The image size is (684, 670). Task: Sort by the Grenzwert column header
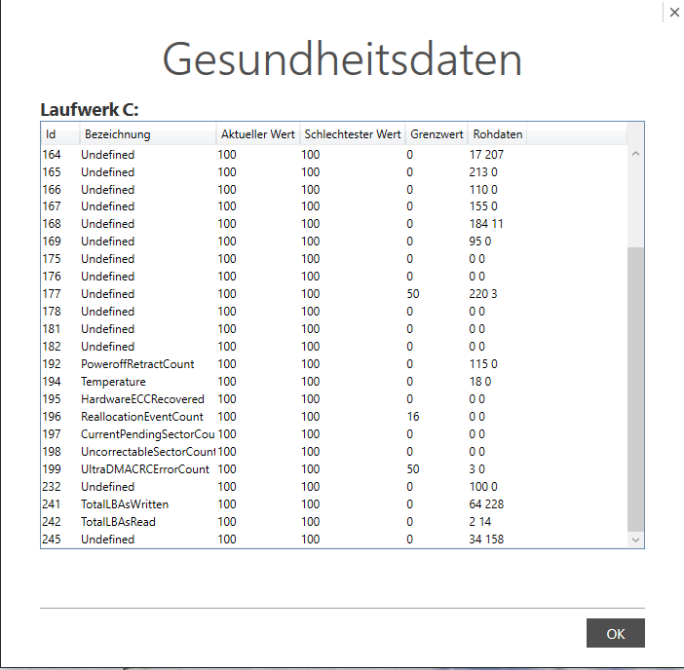coord(437,134)
